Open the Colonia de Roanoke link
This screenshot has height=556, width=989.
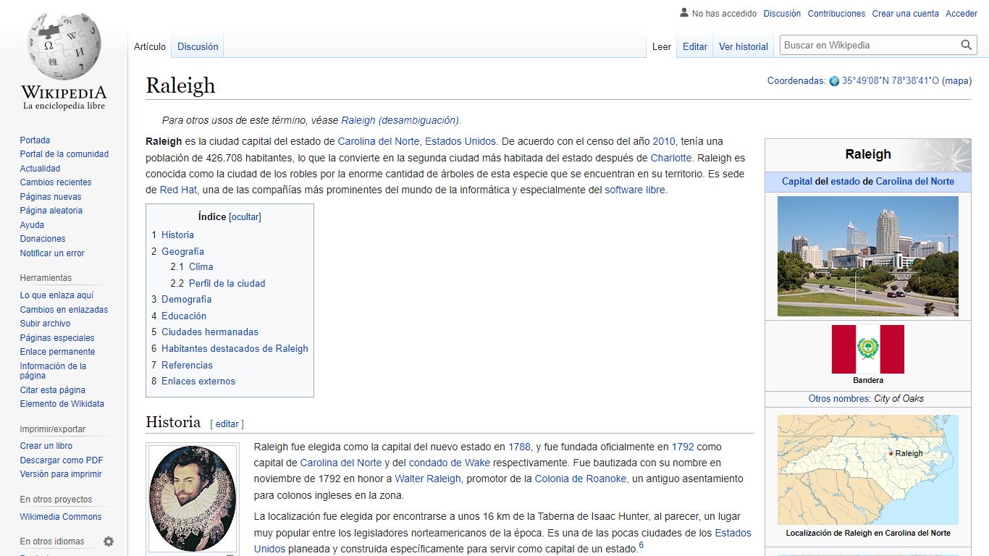(x=581, y=479)
